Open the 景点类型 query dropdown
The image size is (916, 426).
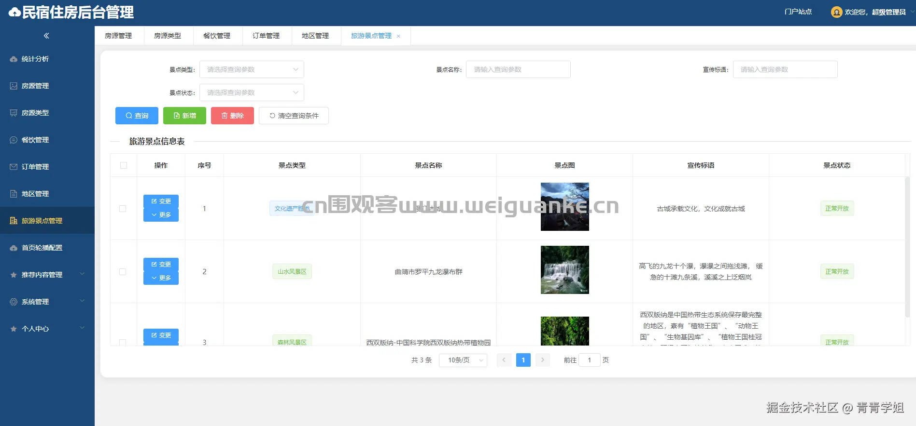point(252,69)
